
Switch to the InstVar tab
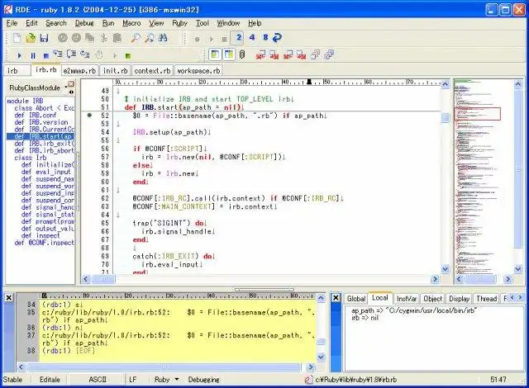point(406,299)
